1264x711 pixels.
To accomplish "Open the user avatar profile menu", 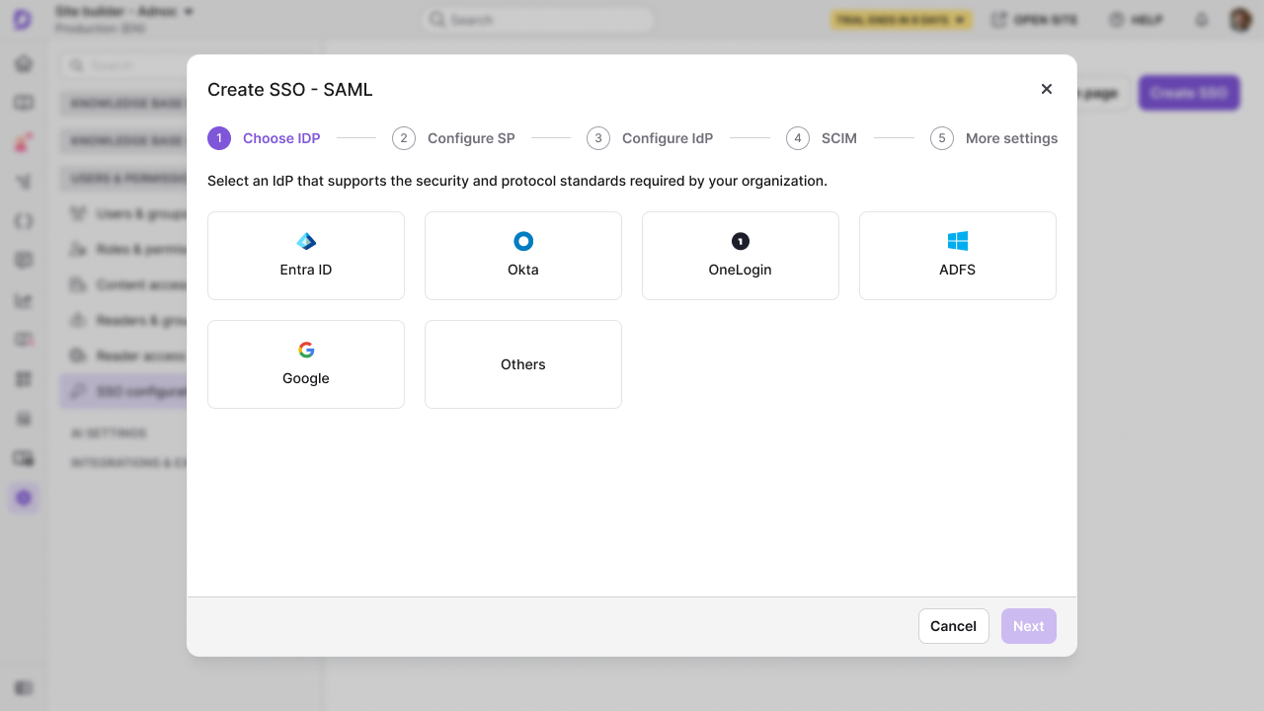I will pyautogui.click(x=1240, y=20).
